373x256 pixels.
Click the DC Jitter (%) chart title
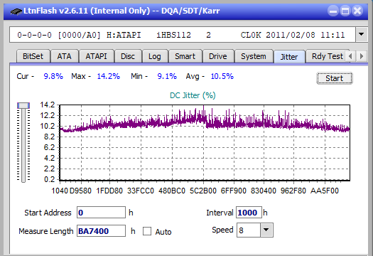point(193,95)
